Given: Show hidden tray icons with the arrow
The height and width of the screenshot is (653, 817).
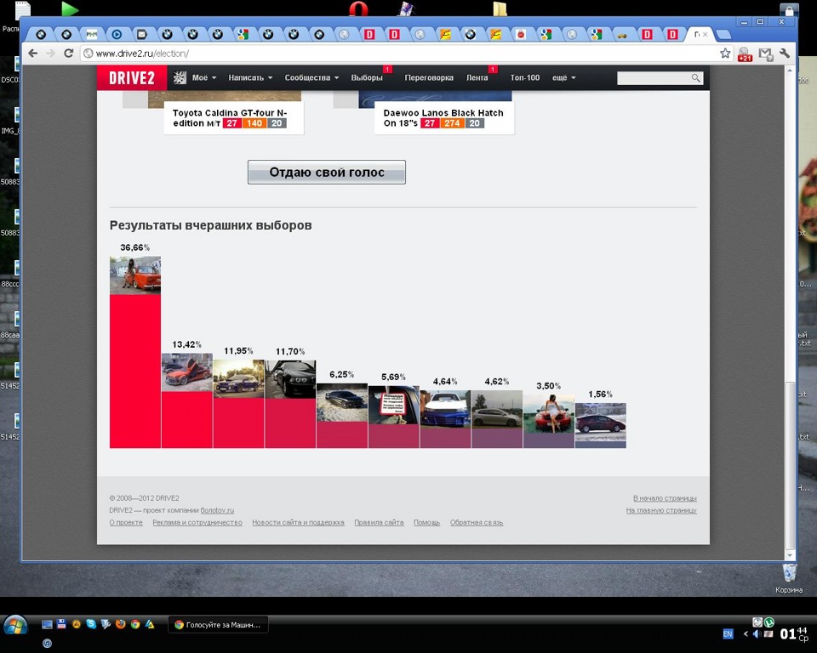Looking at the screenshot, I should (x=746, y=633).
